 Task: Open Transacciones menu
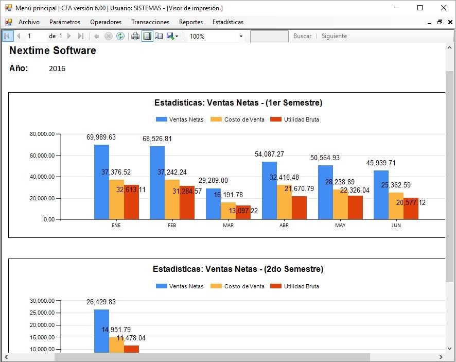coord(150,22)
